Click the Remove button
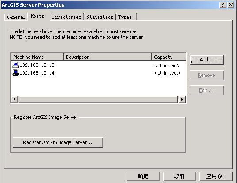 point(207,75)
